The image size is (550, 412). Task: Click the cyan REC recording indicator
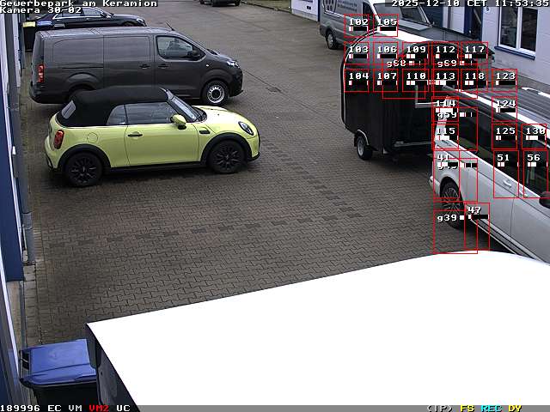click(491, 408)
